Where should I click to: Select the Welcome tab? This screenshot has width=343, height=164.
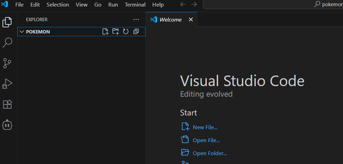[x=171, y=19]
